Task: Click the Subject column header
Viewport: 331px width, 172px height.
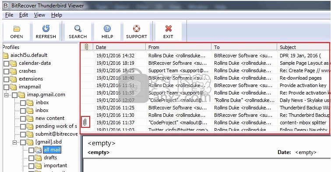Action: [303, 47]
